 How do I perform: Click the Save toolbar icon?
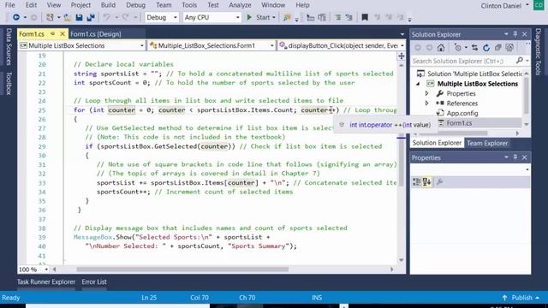tap(79, 17)
